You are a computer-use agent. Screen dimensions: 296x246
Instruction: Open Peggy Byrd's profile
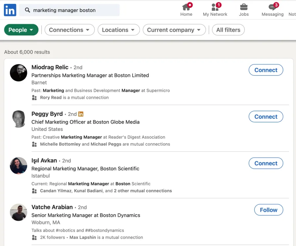coord(47,114)
